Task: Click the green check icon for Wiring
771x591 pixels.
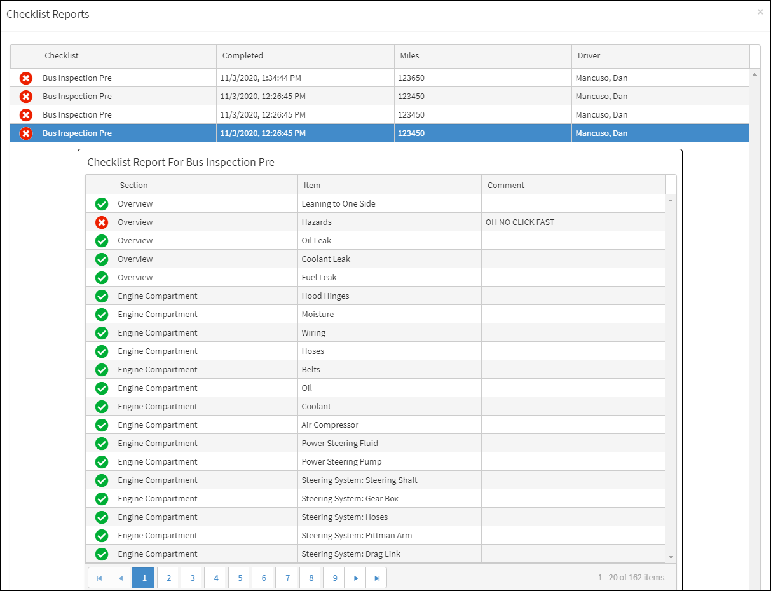Action: (x=101, y=333)
